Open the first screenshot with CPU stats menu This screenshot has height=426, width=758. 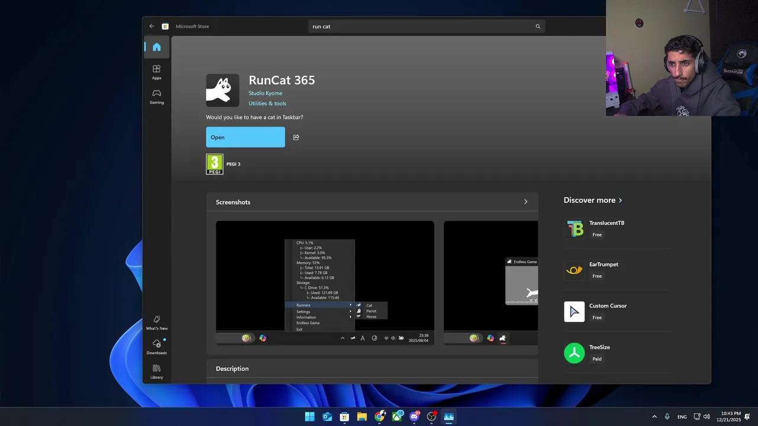[x=325, y=283]
